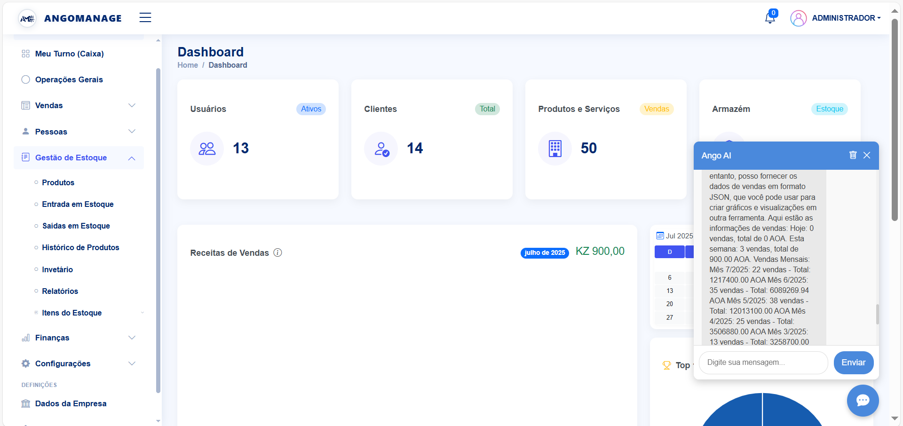The image size is (903, 426).
Task: Click the info icon beside Receitas de Vendas
Action: click(277, 252)
